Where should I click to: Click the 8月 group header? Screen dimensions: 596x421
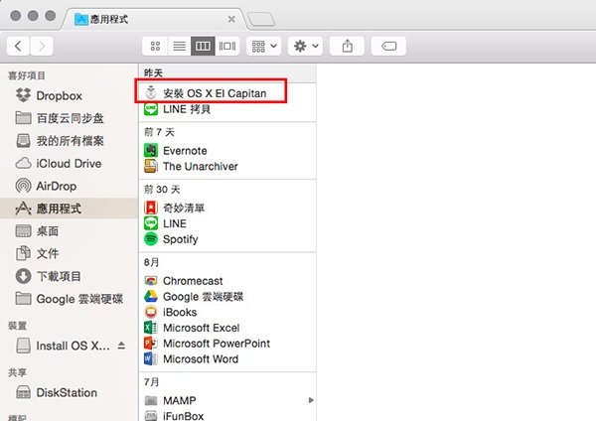click(151, 262)
